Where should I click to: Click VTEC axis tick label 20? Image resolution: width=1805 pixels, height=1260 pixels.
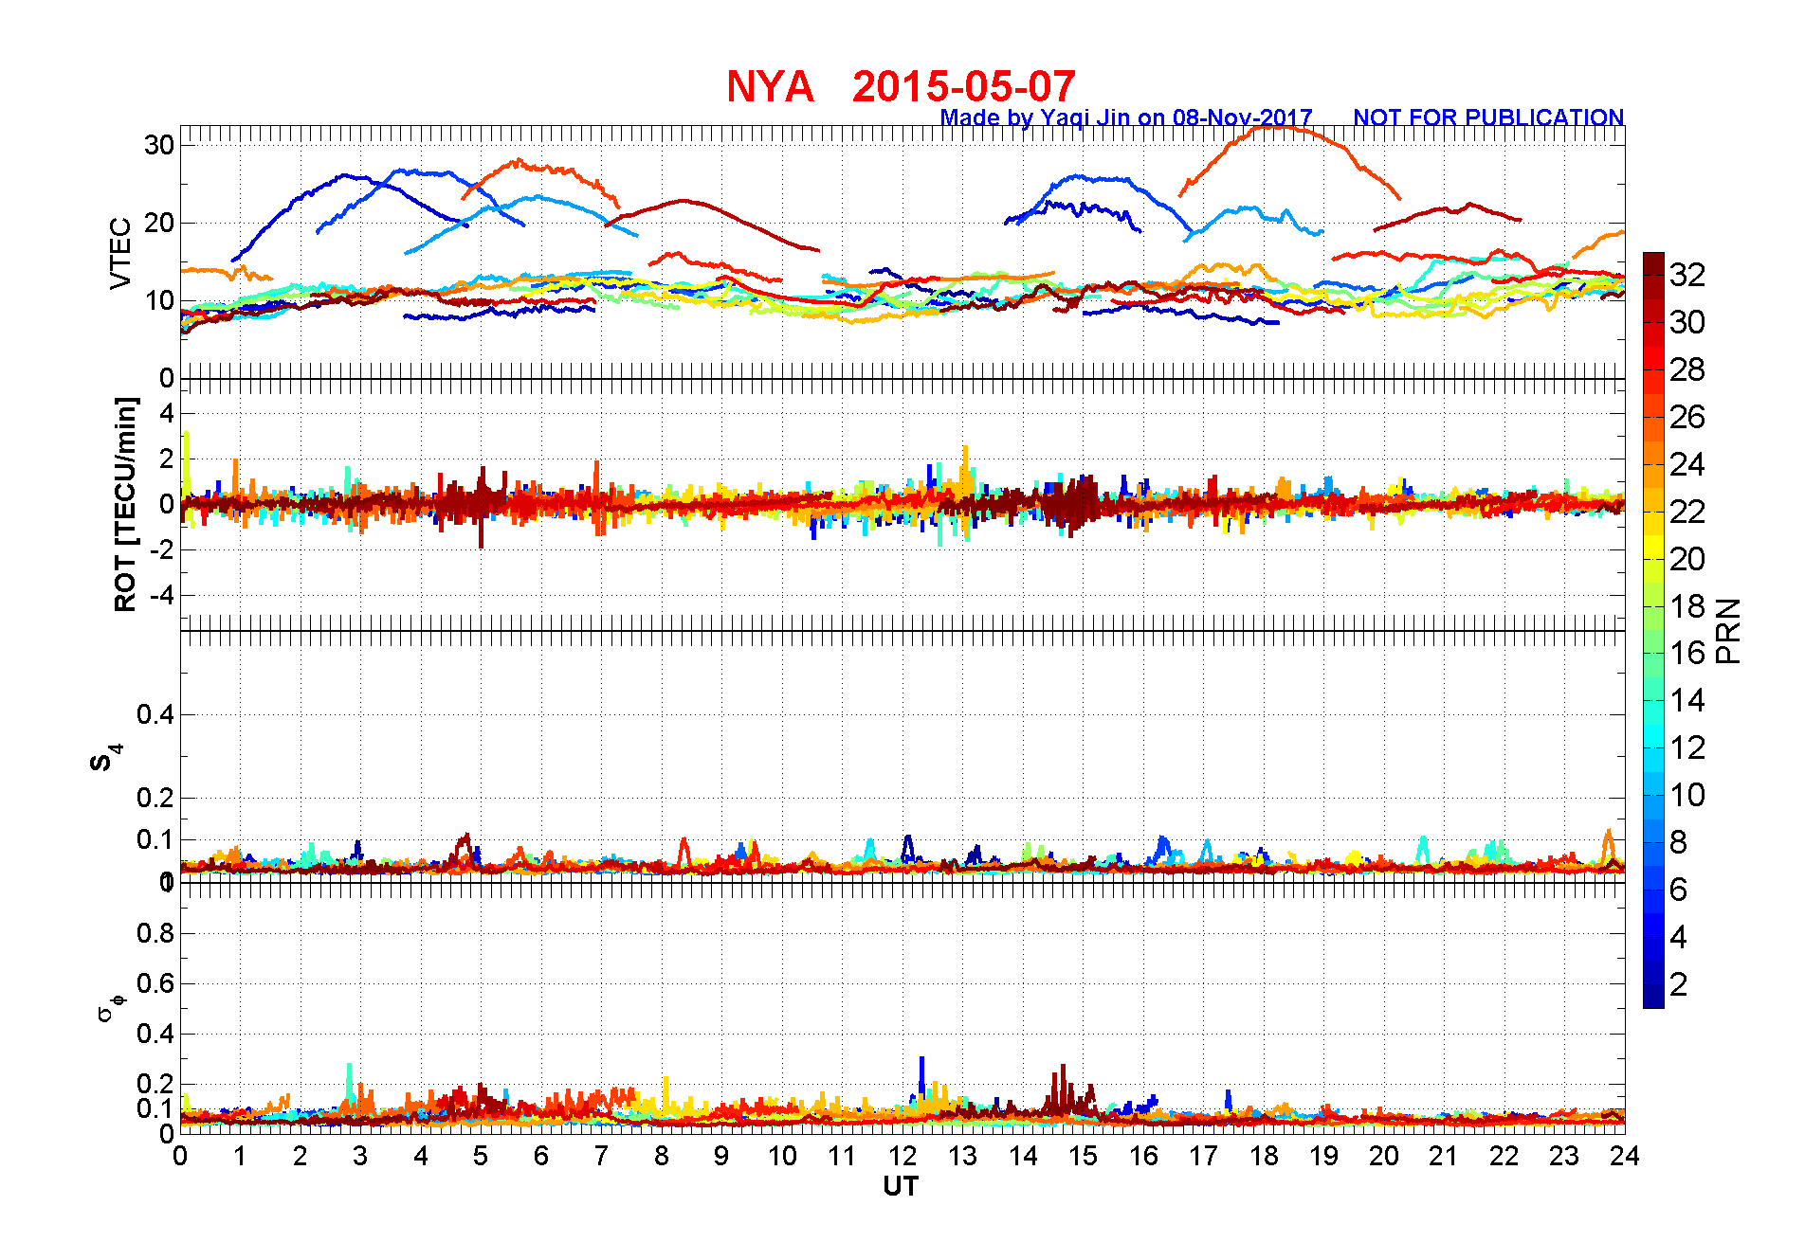pos(159,223)
